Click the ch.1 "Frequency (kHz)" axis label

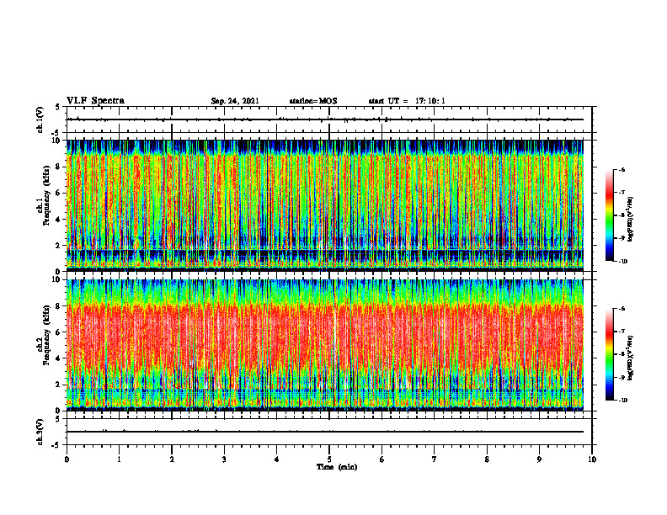tap(46, 195)
